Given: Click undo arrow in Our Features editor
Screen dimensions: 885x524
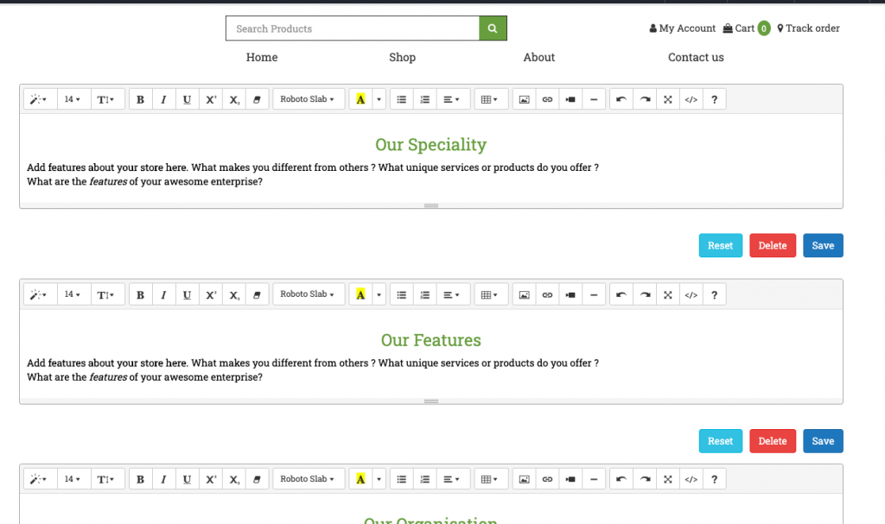Looking at the screenshot, I should tap(621, 294).
